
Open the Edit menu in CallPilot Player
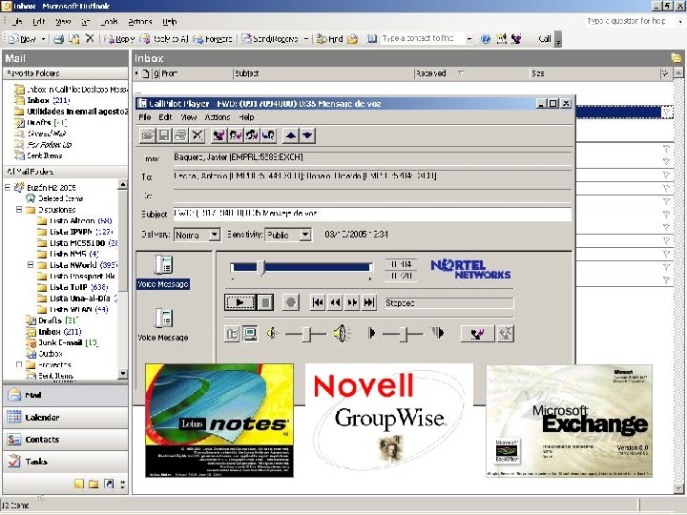[x=165, y=117]
